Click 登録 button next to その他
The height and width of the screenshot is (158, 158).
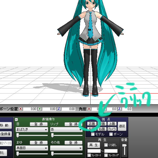click(x=73, y=142)
